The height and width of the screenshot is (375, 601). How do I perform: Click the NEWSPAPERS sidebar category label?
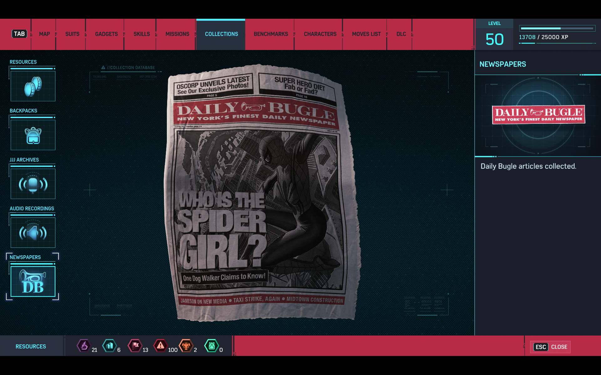(x=25, y=257)
